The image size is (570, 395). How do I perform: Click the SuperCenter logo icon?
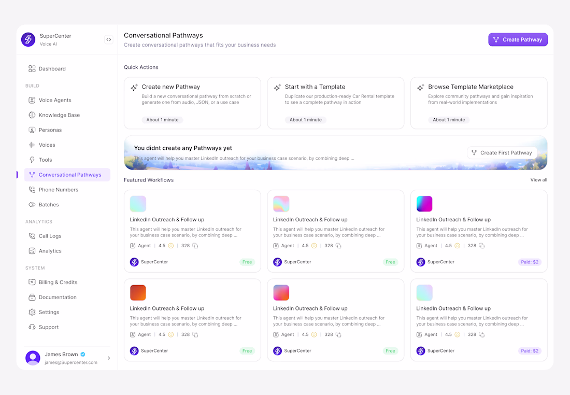tap(28, 39)
